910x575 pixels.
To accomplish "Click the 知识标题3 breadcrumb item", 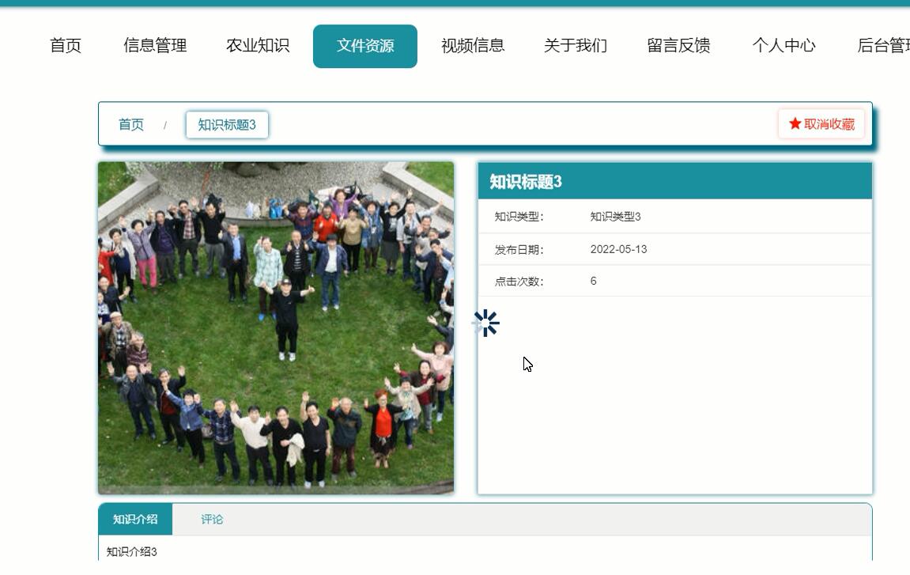I will point(227,124).
